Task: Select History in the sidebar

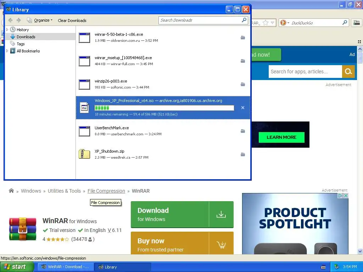Action: tap(23, 30)
